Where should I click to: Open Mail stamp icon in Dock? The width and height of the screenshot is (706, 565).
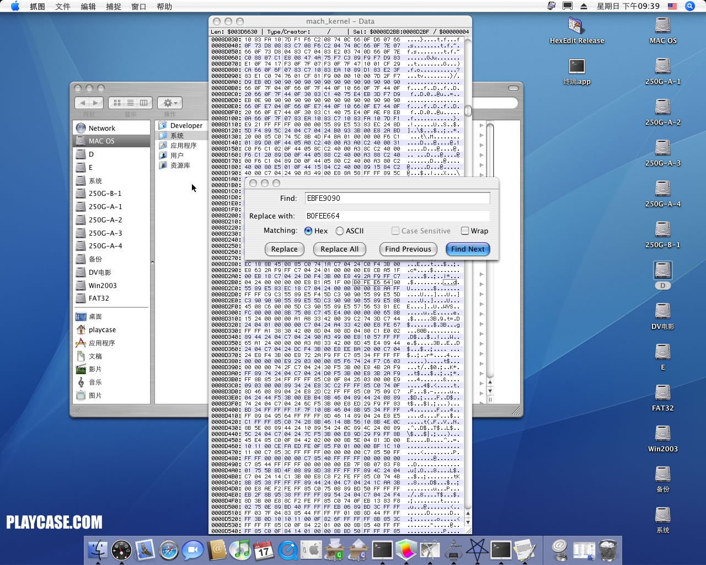(x=145, y=550)
